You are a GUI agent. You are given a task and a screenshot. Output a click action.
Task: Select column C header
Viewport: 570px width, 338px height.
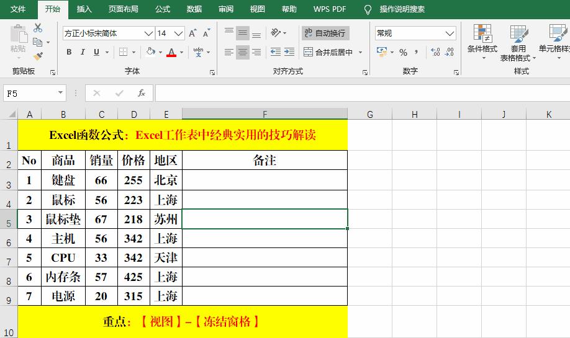pyautogui.click(x=101, y=114)
